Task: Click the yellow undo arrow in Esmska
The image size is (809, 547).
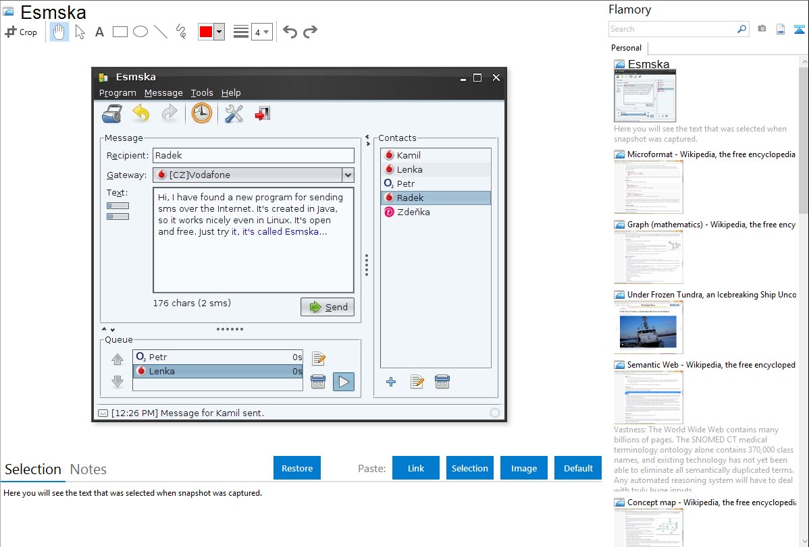Action: click(141, 113)
